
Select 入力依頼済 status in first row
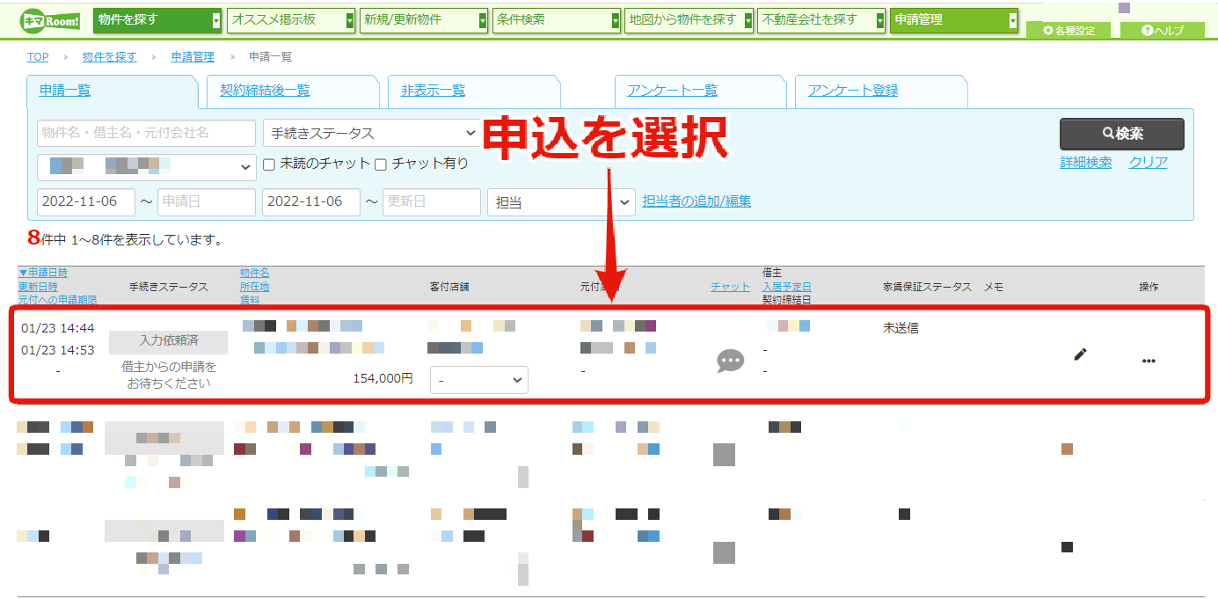click(x=169, y=340)
